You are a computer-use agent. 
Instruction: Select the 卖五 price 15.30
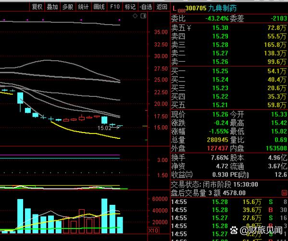(x=220, y=28)
